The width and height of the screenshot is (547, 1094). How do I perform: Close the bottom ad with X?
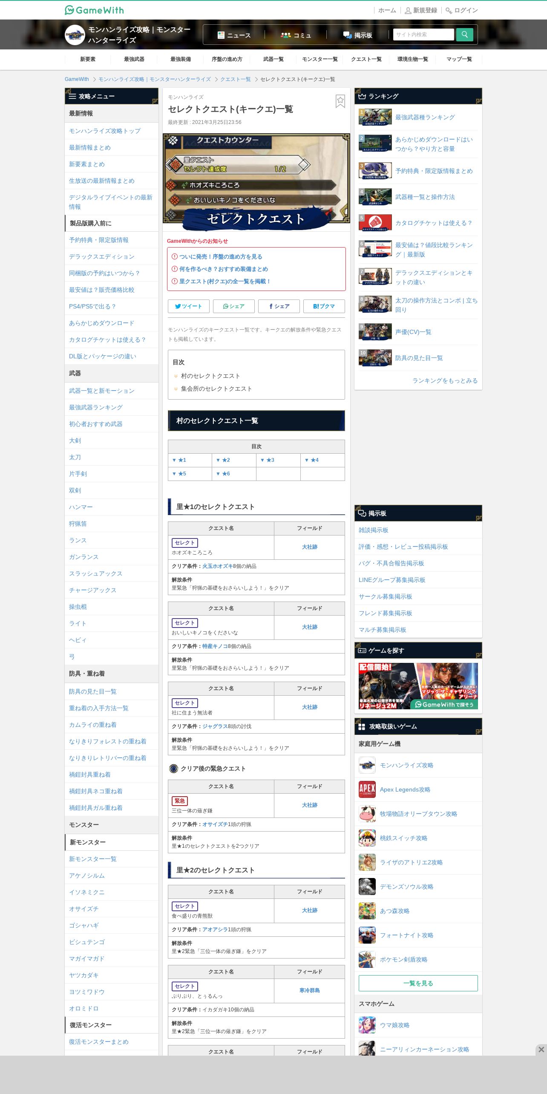(541, 1049)
